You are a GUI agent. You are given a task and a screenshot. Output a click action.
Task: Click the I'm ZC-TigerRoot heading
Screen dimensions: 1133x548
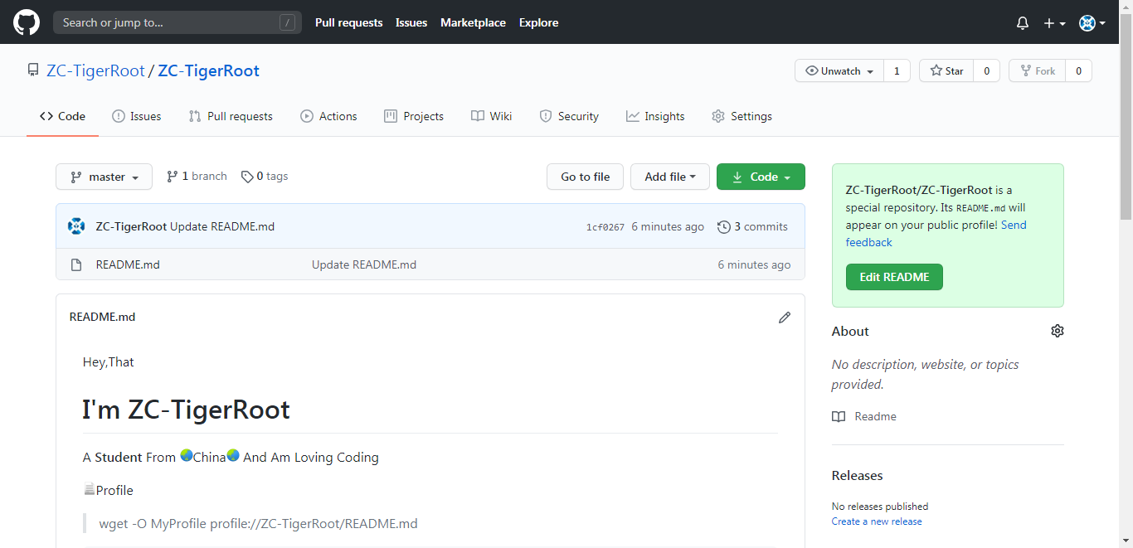pyautogui.click(x=186, y=410)
